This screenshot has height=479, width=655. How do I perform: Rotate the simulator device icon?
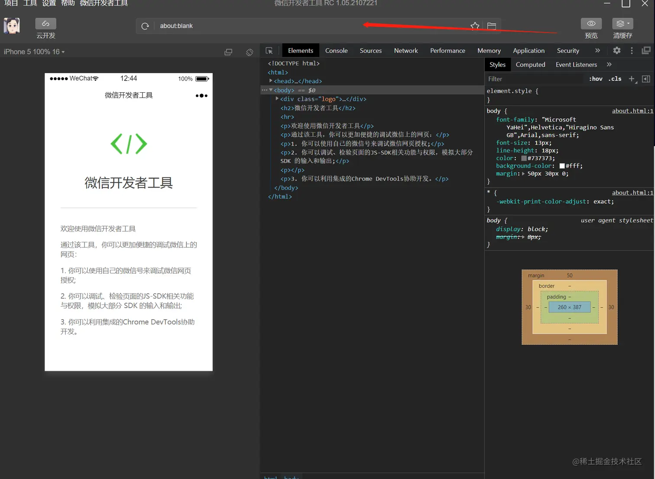pos(250,52)
